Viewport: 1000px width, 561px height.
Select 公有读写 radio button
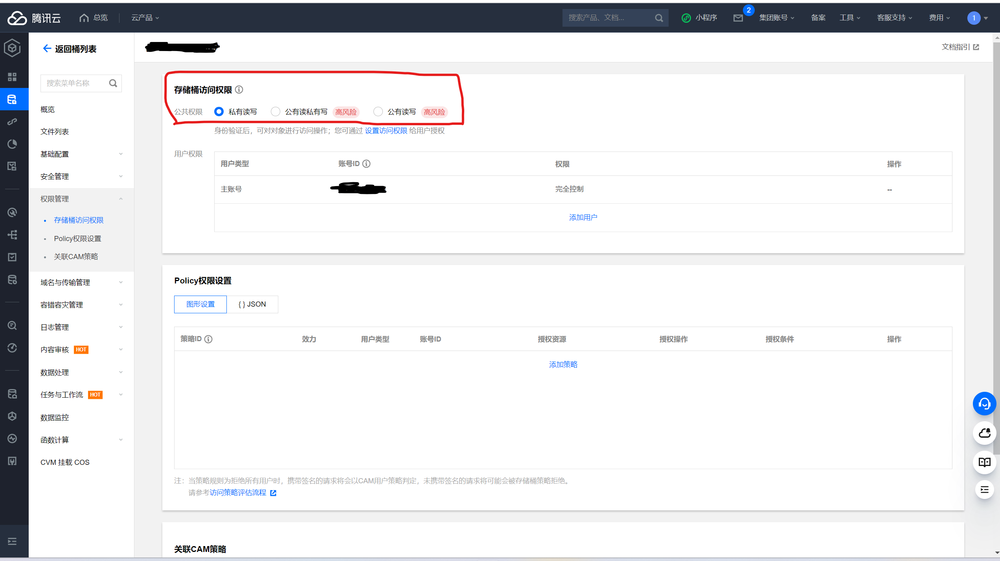click(378, 111)
